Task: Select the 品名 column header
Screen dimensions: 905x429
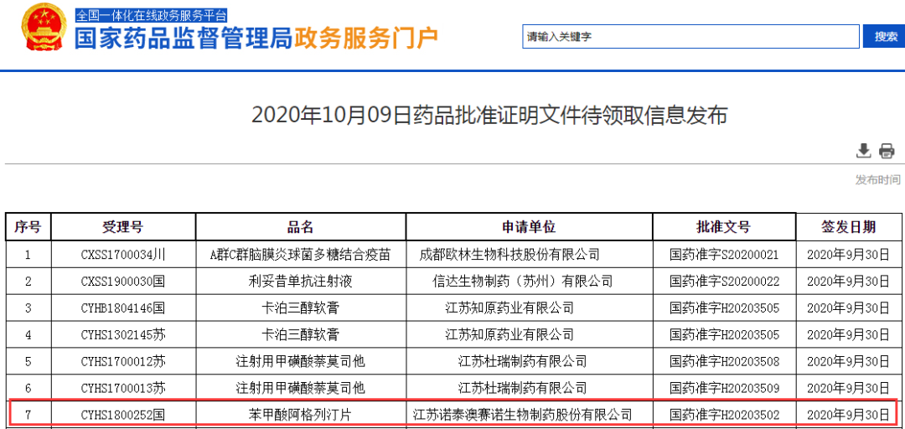Action: click(x=300, y=227)
